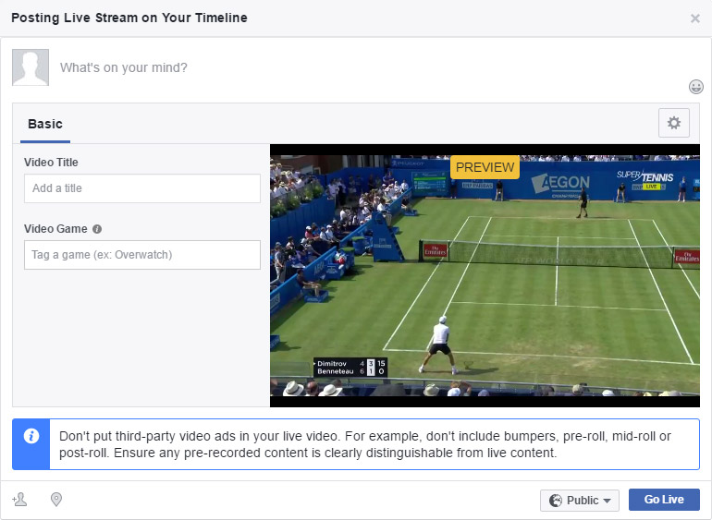Viewport: 712px width, 520px height.
Task: Tag friends using the add-person icon
Action: click(x=19, y=499)
